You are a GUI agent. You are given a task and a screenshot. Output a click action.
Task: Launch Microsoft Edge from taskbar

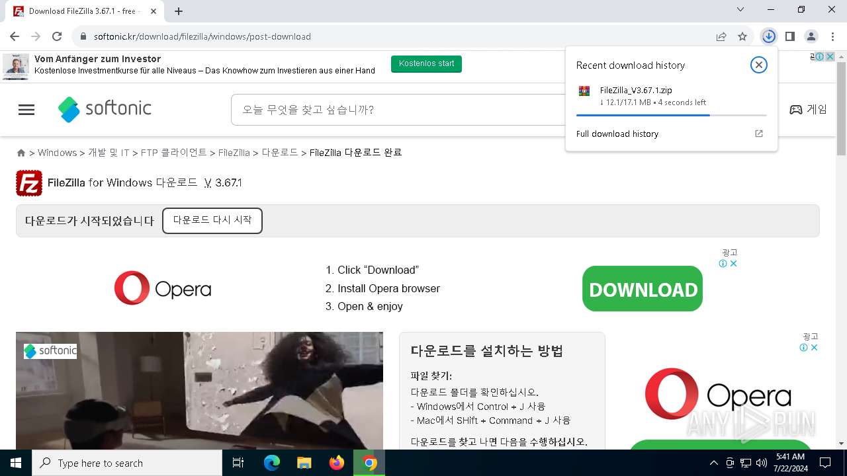coord(272,463)
